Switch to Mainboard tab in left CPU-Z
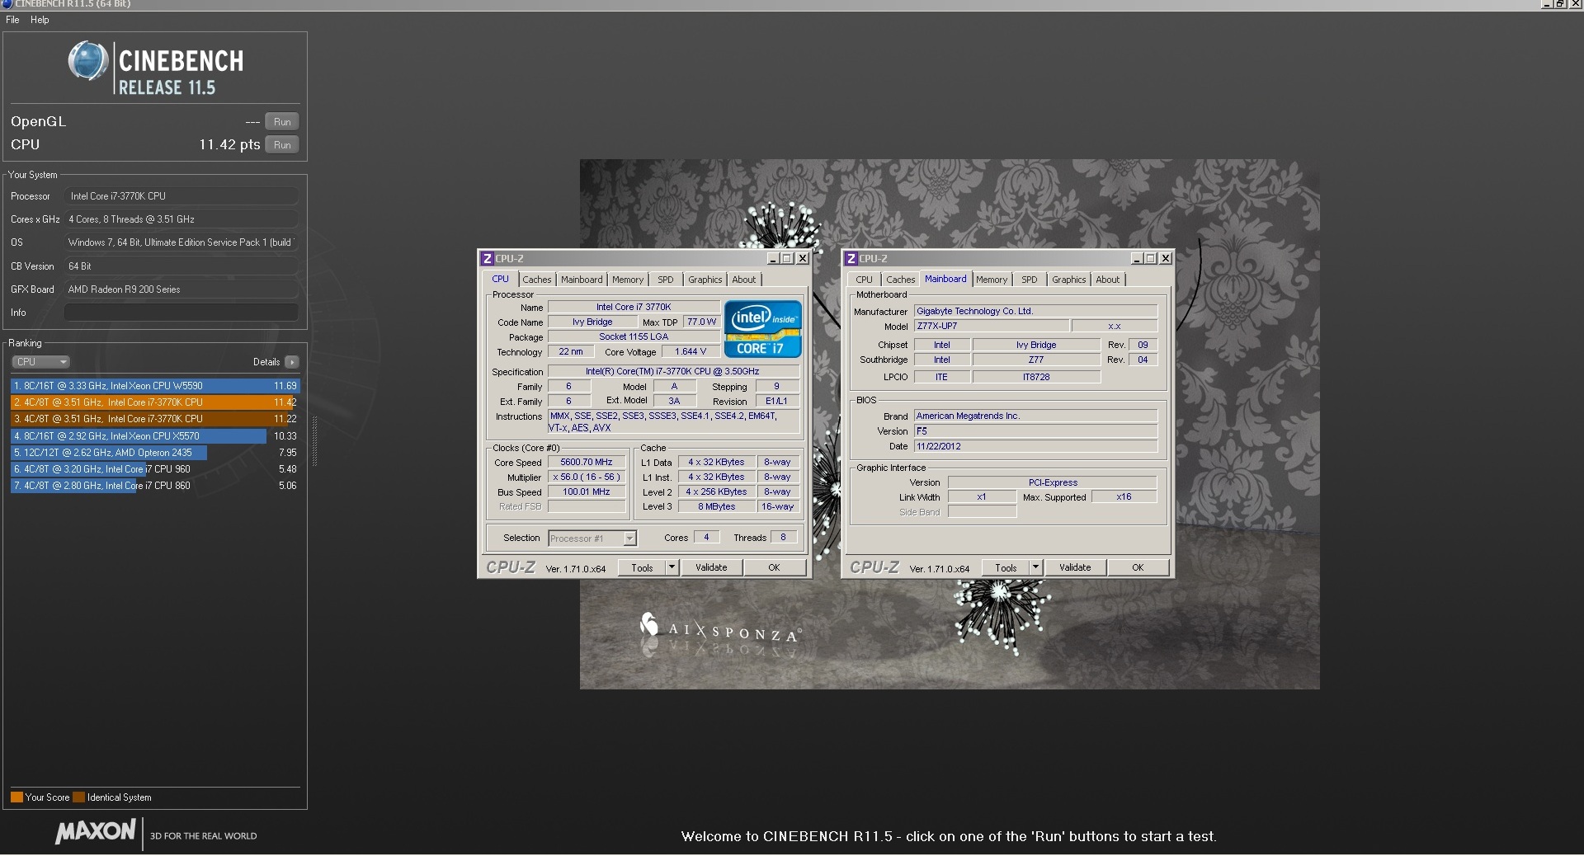 582,280
